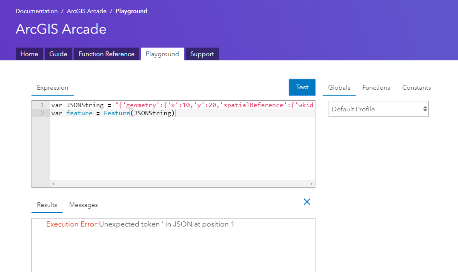
Task: Place the cursor in editor line 1 JSONString code
Action: tap(182, 105)
